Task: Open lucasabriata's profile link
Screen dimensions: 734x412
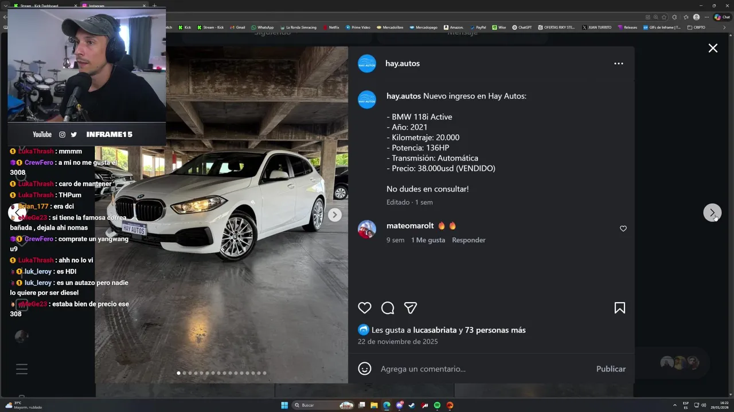Action: (435, 330)
